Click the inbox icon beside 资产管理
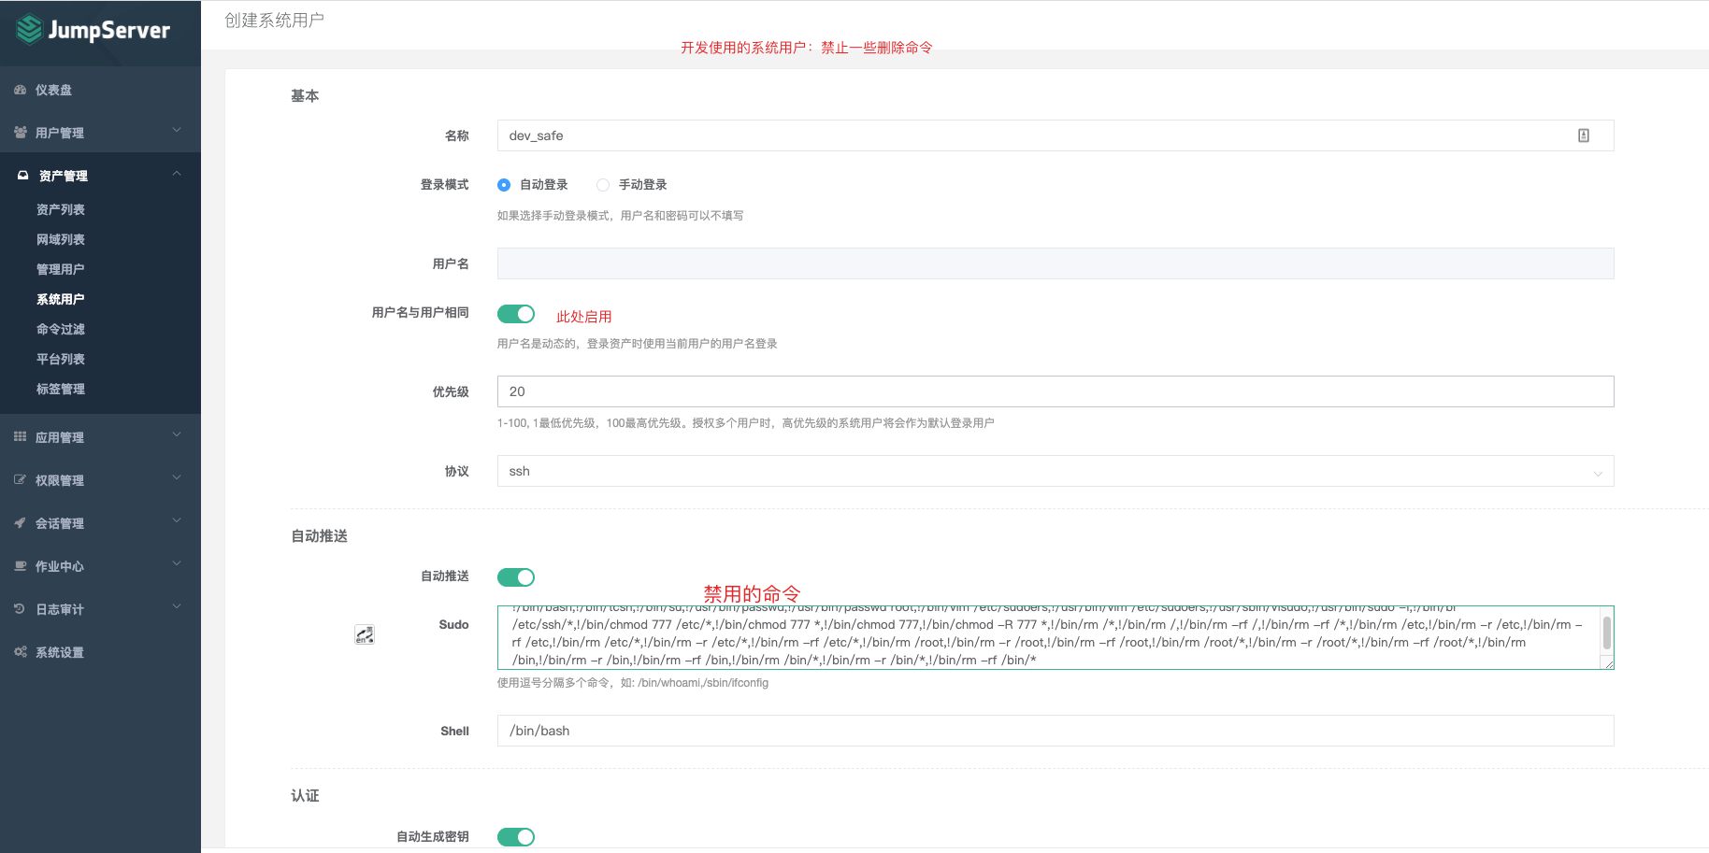1709x853 pixels. click(x=23, y=176)
